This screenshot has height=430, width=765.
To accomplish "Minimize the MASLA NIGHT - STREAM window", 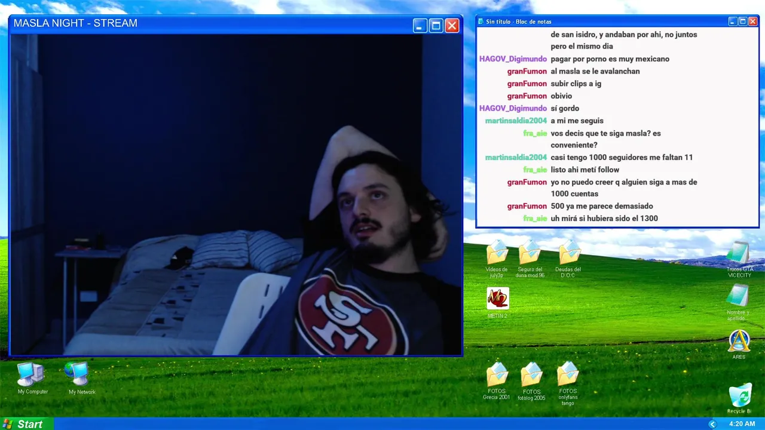I will (x=420, y=26).
